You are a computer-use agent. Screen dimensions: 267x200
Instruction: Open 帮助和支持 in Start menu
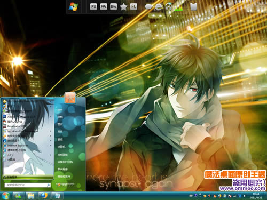pyautogui.click(x=64, y=177)
